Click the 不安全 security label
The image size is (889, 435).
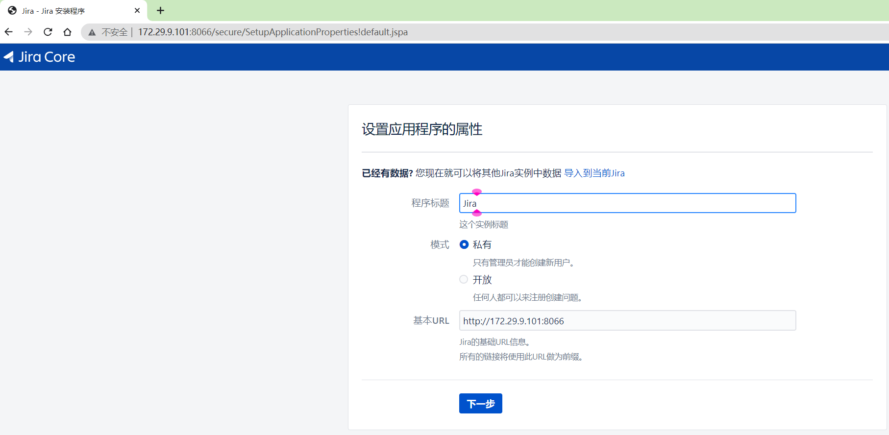[114, 32]
